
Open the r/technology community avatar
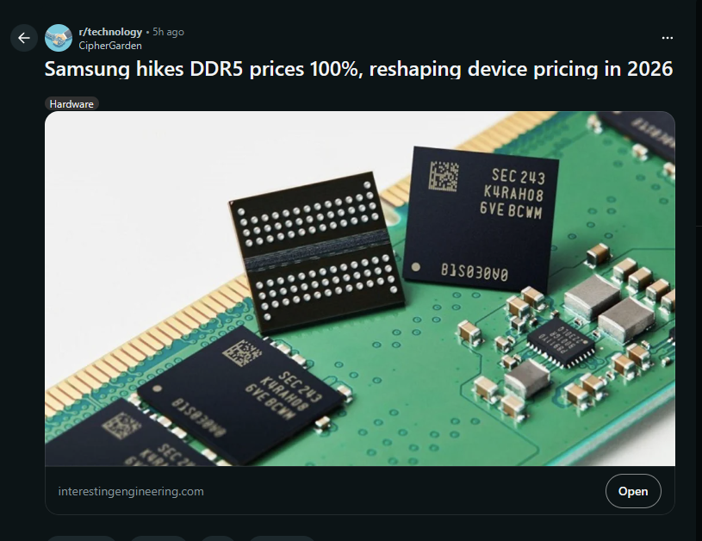[x=59, y=38]
